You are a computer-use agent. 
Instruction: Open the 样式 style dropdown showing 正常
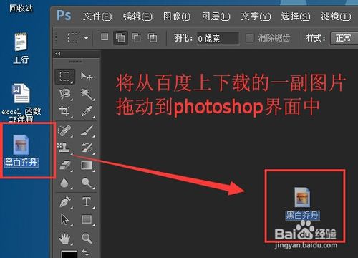pos(344,38)
